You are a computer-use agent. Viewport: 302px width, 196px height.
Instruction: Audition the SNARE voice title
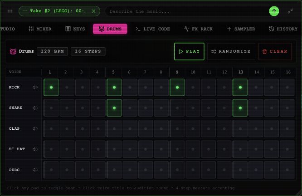15,108
